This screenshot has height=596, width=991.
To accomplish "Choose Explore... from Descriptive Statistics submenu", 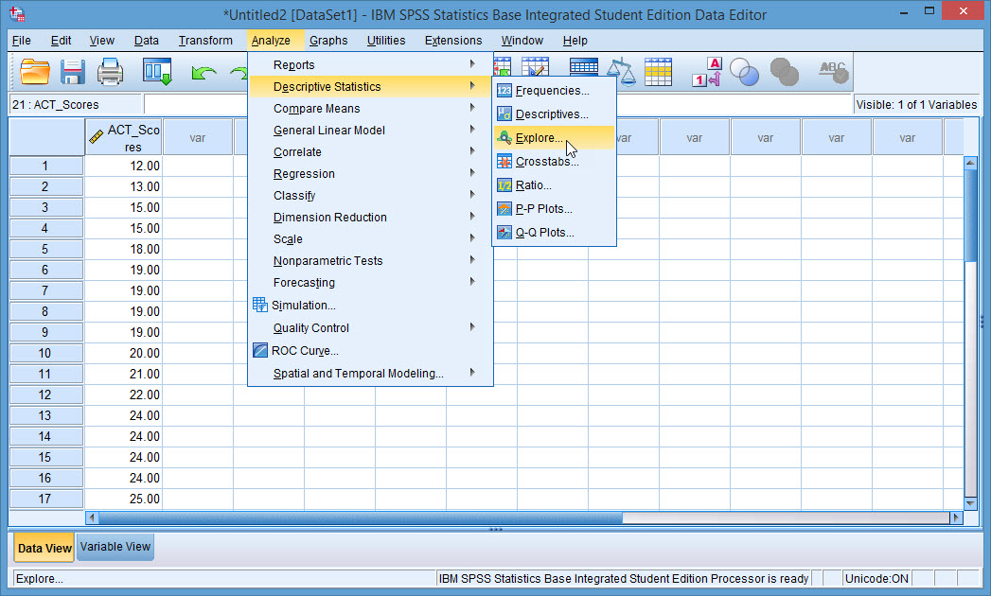I will coord(553,138).
